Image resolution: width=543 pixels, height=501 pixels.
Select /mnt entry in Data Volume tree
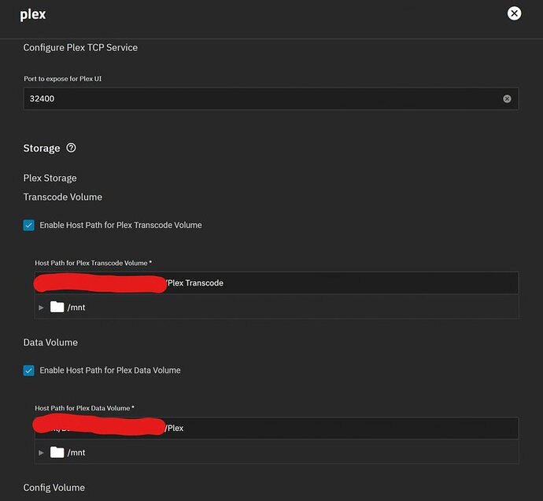pyautogui.click(x=76, y=452)
